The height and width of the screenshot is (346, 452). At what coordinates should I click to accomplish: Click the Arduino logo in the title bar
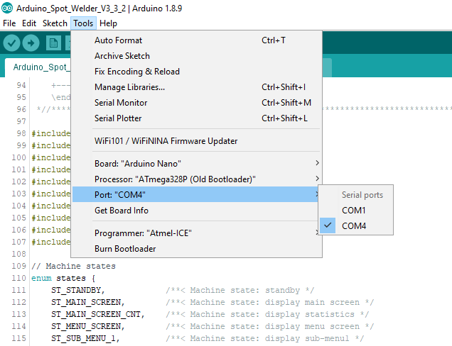pyautogui.click(x=7, y=8)
